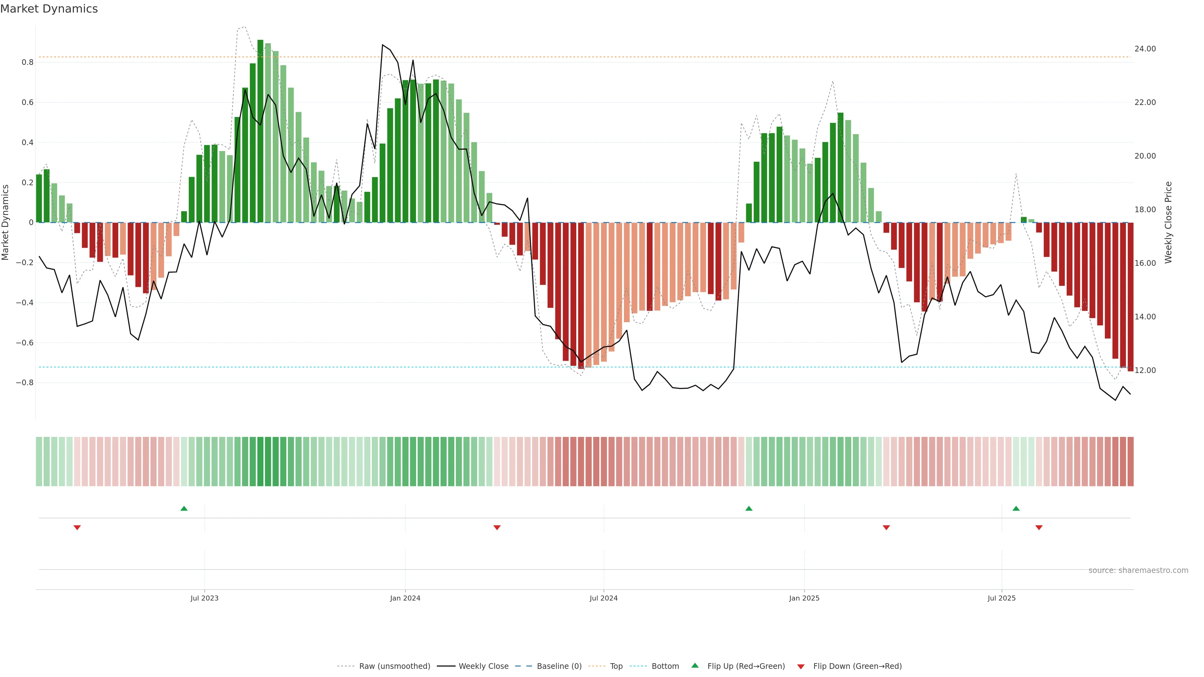Click the Jul 2025 x-axis label
Screen dimensions: 1204x677
coord(1002,598)
